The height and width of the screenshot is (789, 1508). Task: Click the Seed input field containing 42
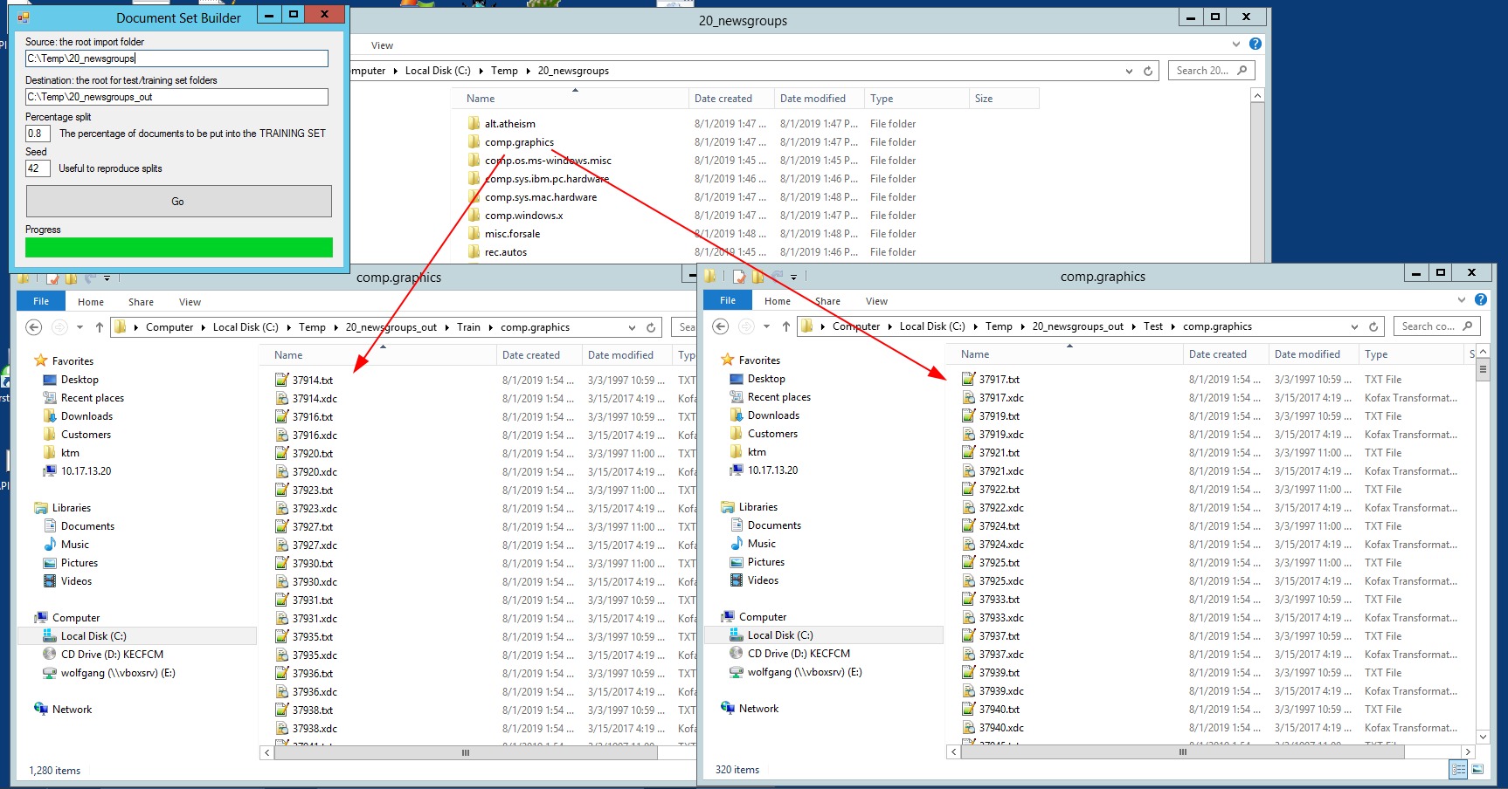tap(38, 168)
